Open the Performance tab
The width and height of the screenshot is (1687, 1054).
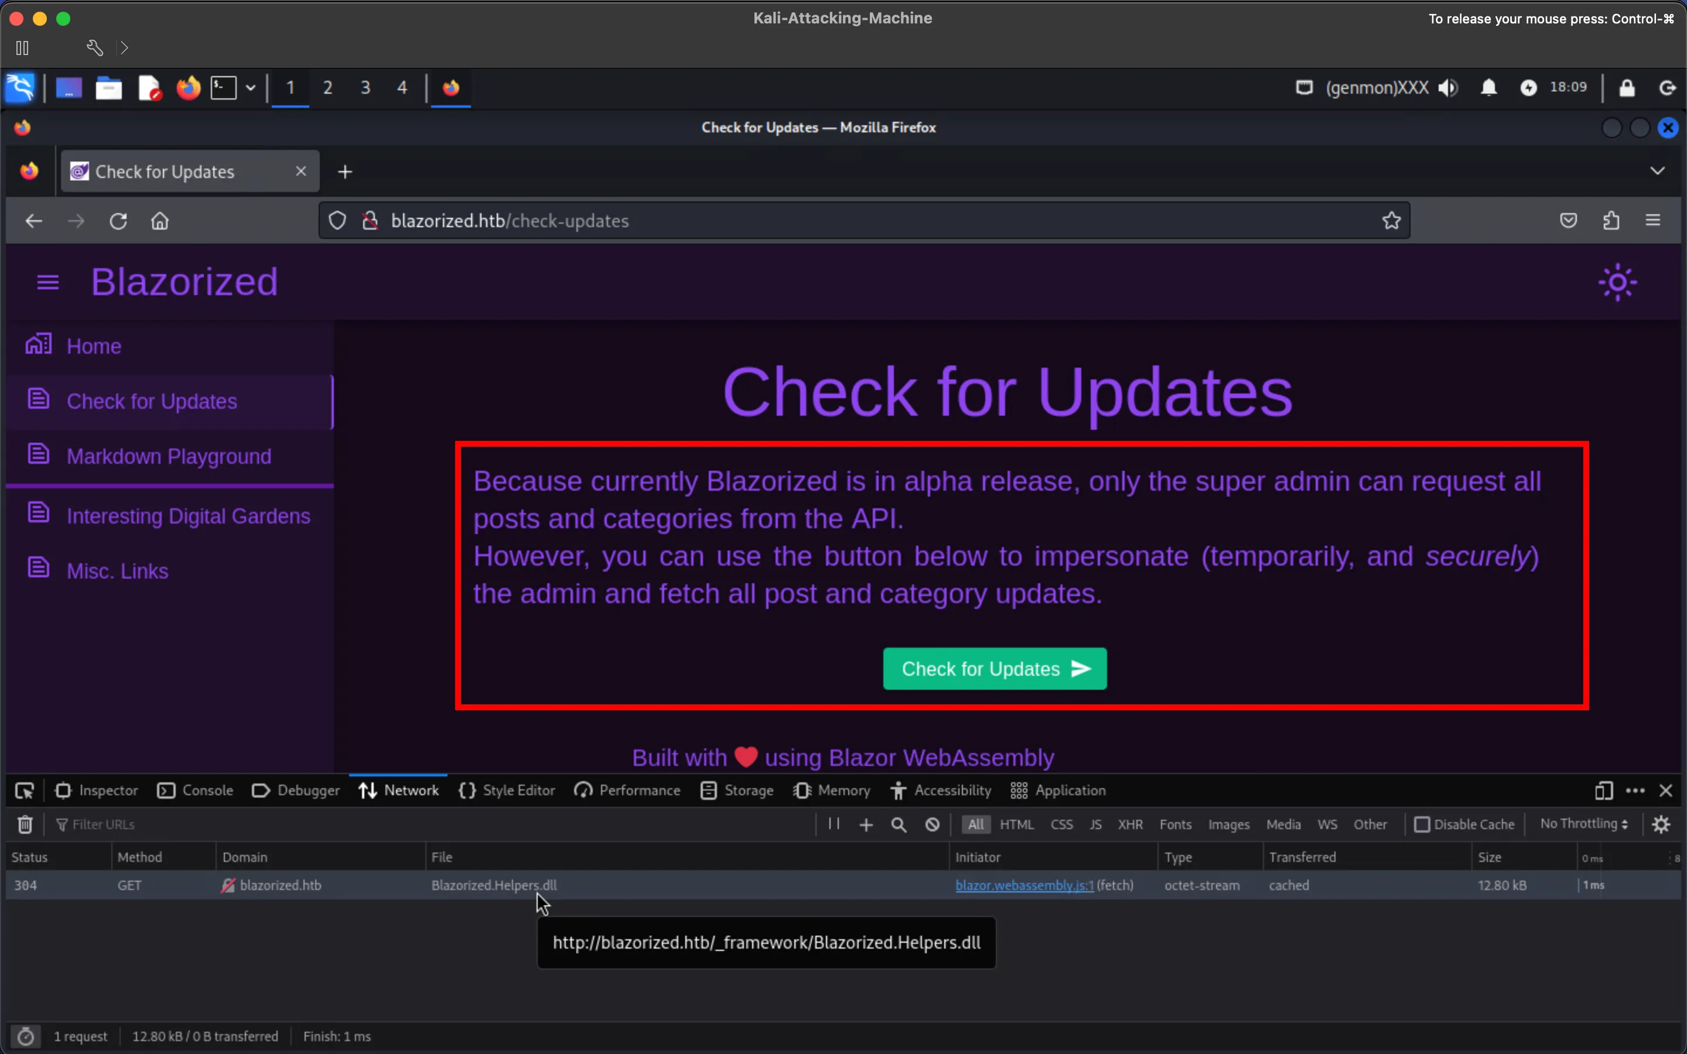tap(627, 791)
